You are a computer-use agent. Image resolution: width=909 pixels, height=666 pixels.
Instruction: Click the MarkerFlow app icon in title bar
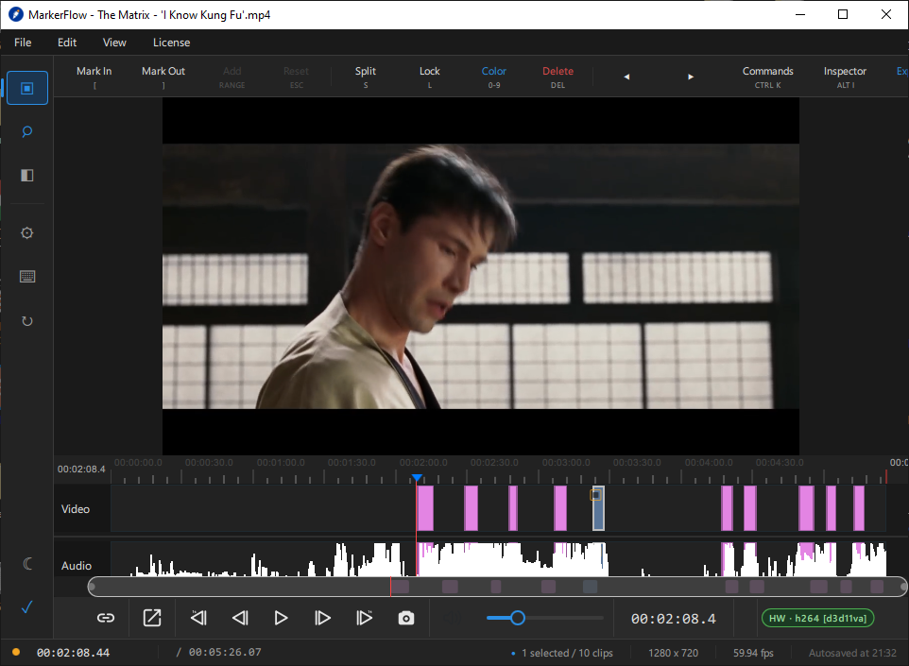coord(16,14)
